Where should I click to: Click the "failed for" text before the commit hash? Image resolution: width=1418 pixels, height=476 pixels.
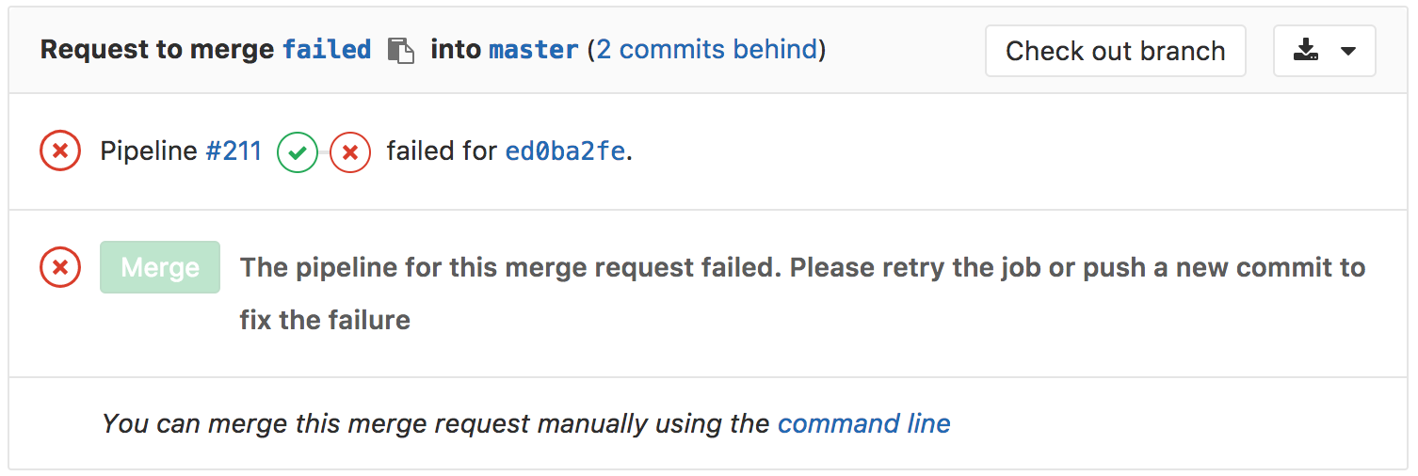(442, 151)
